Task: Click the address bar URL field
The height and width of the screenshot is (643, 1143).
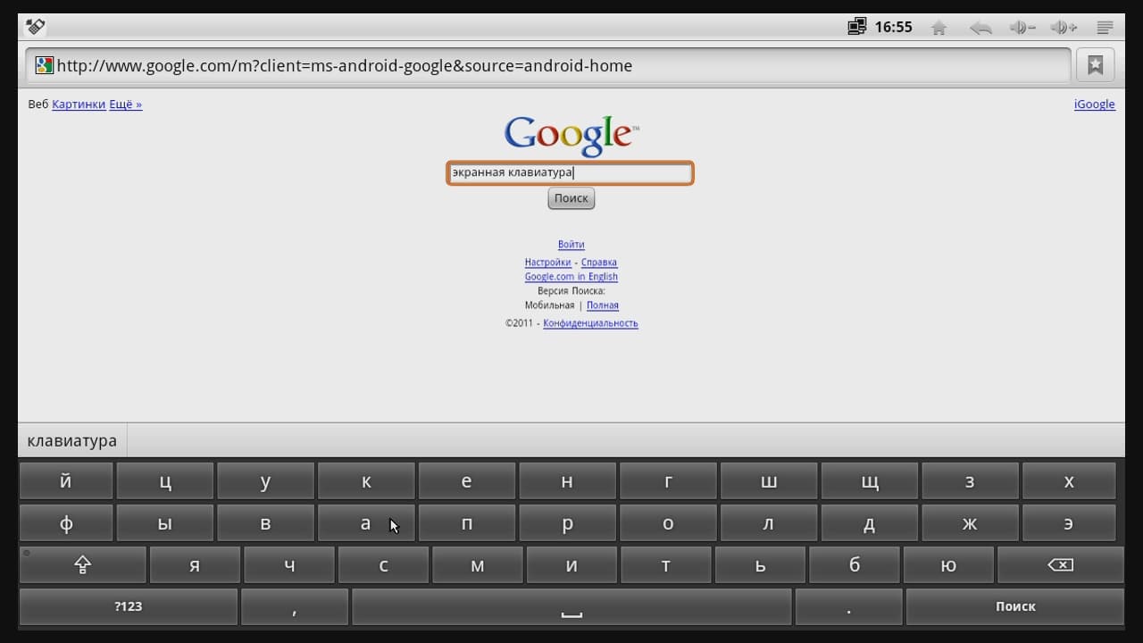Action: coord(548,65)
